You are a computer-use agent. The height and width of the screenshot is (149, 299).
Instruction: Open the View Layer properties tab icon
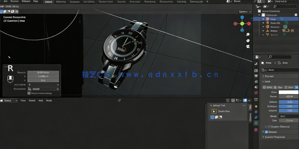pyautogui.click(x=256, y=81)
